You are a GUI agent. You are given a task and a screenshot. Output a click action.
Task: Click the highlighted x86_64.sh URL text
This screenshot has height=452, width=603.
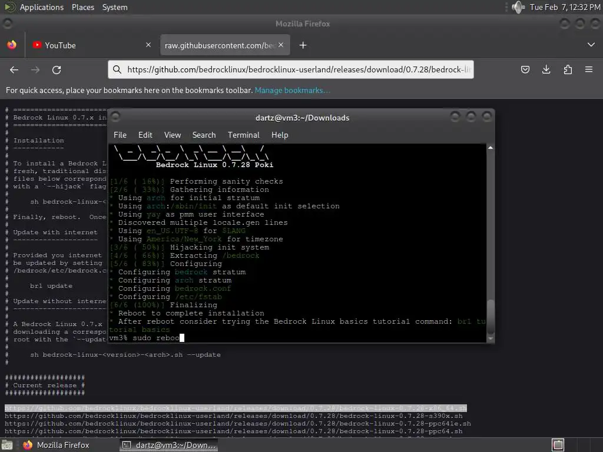tap(236, 408)
